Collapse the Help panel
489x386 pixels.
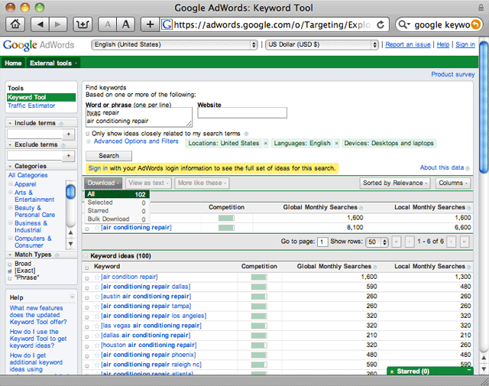[73, 296]
